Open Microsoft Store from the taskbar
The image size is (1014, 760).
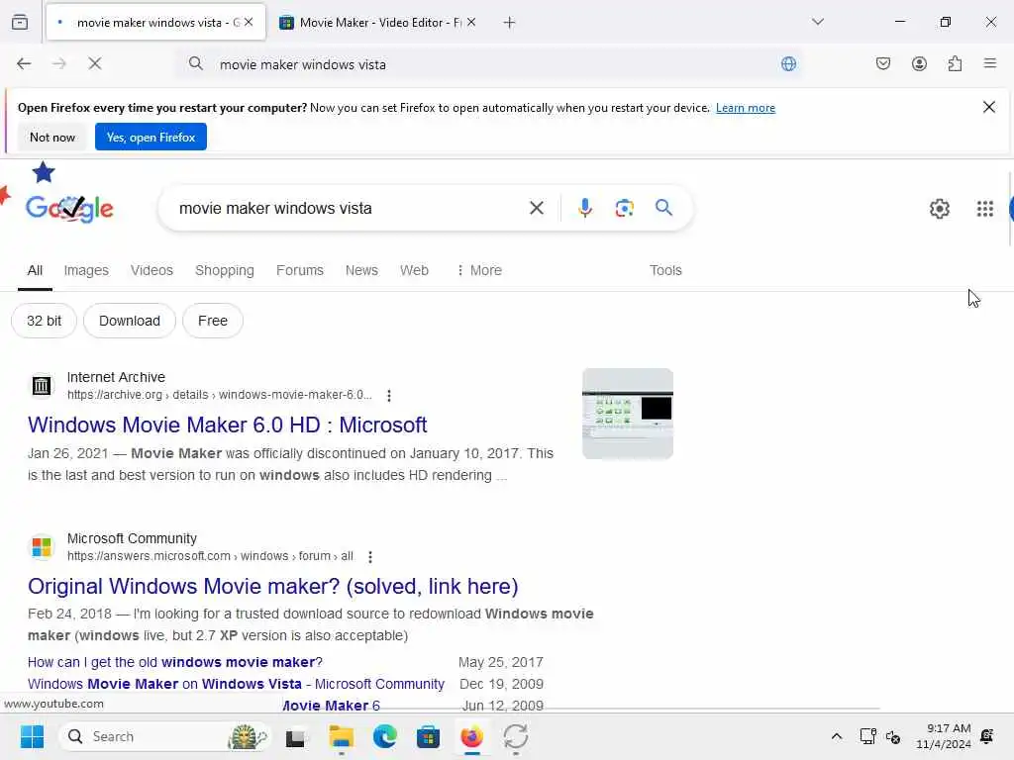coord(428,736)
